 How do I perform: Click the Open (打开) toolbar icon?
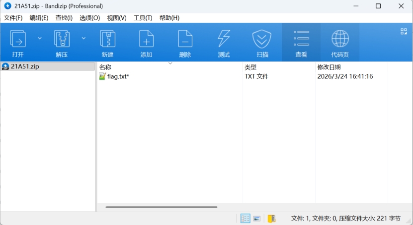coord(18,39)
